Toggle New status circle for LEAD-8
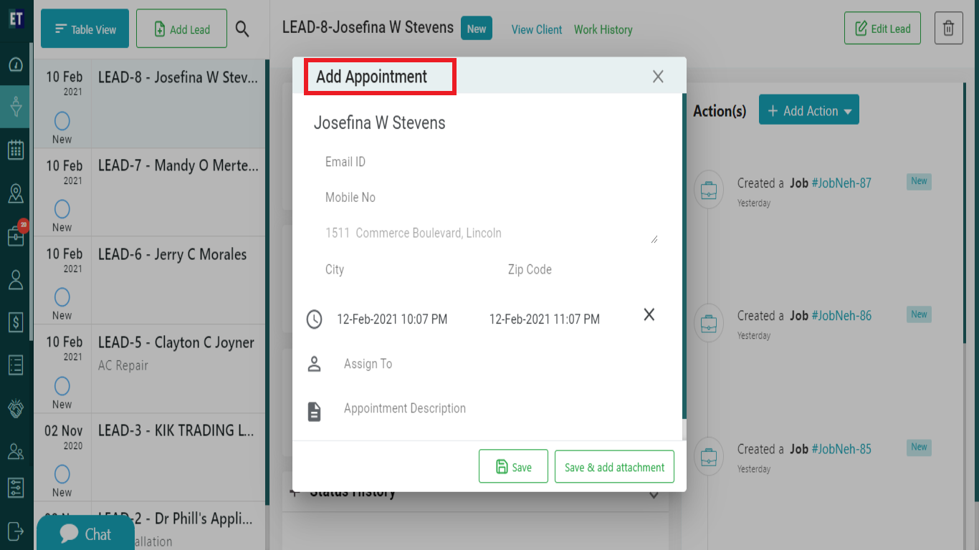Image resolution: width=979 pixels, height=550 pixels. pyautogui.click(x=62, y=120)
